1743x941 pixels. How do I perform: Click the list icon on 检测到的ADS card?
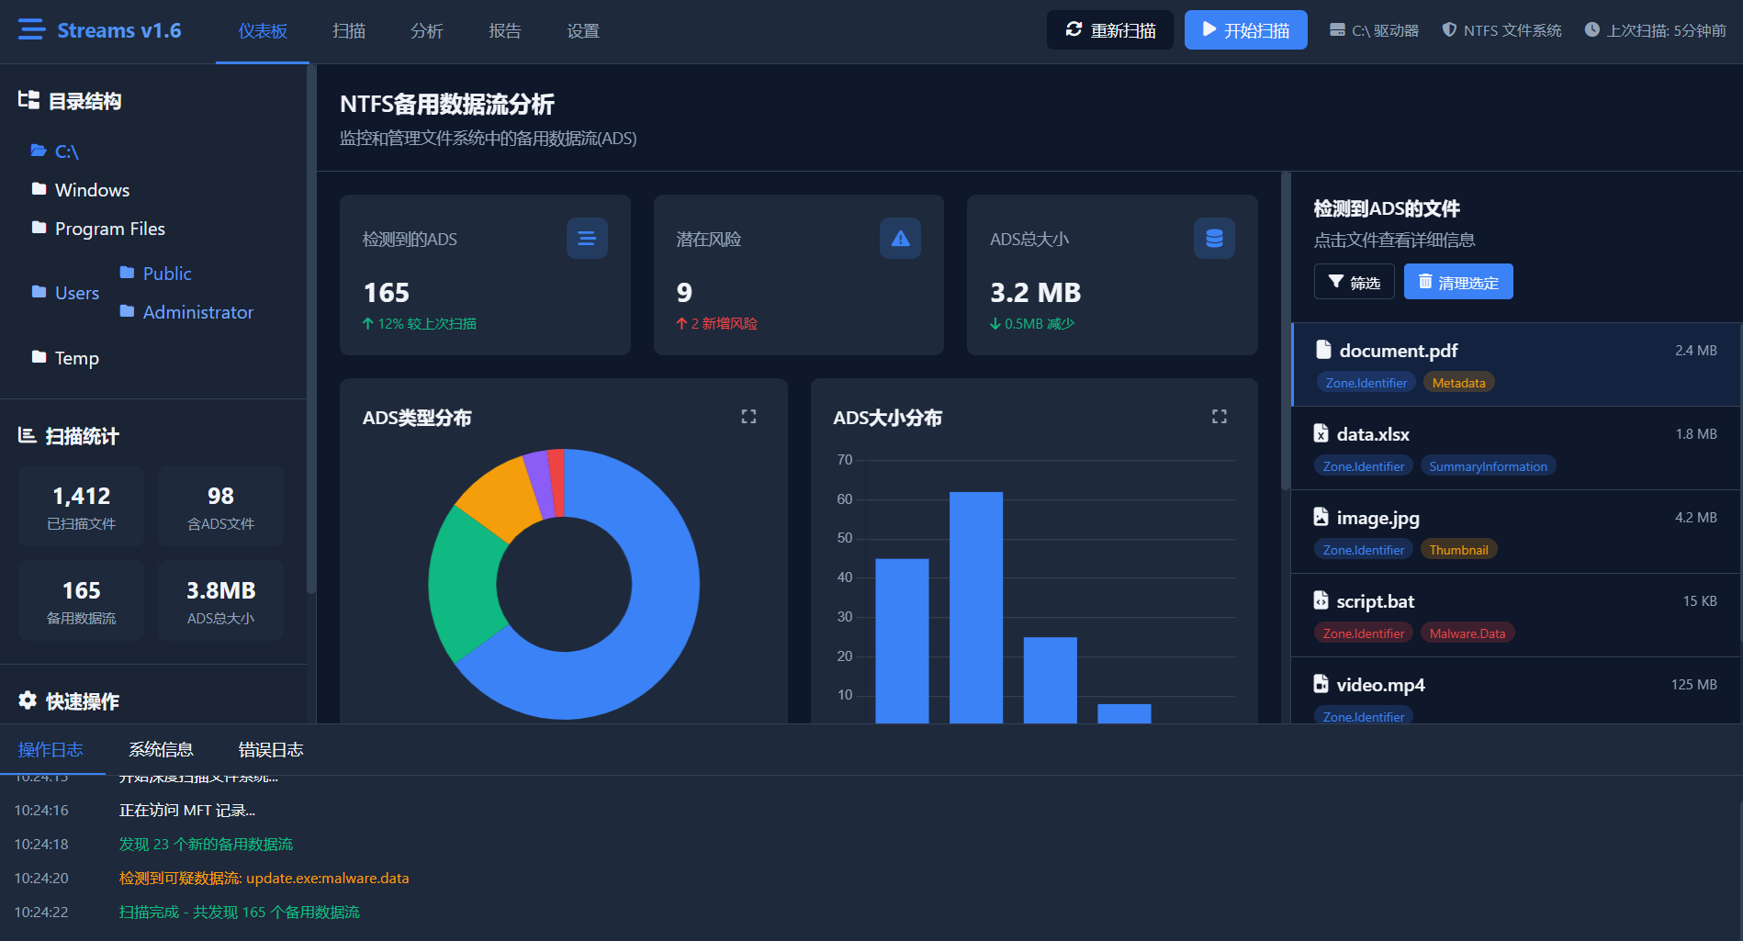point(587,239)
